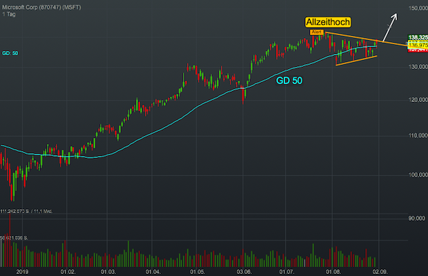The height and width of the screenshot is (276, 428).
Task: Click the 01.02. date axis label
Action: [x=68, y=272]
